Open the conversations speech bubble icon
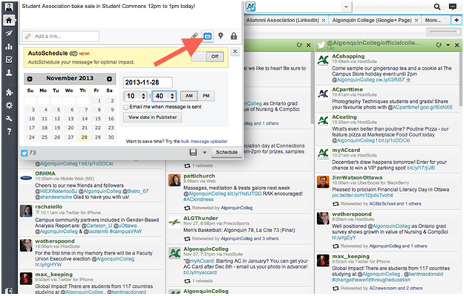The image size is (464, 296). (452, 7)
